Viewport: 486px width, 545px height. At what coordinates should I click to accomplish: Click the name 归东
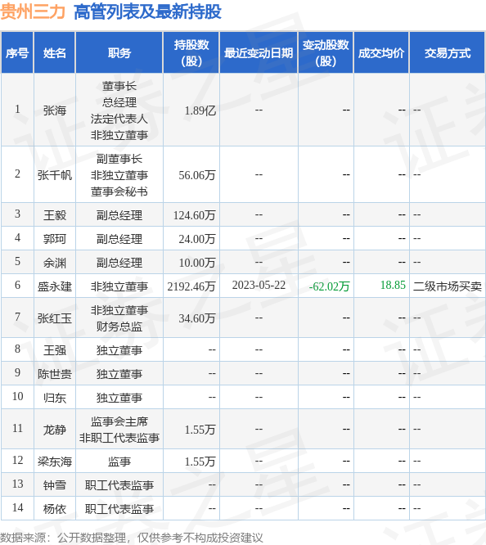(x=55, y=397)
